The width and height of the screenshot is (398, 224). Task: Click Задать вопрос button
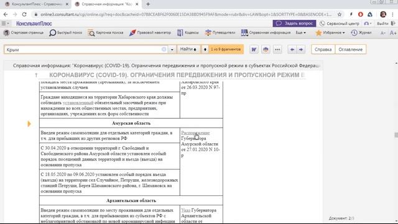pyautogui.click(x=294, y=24)
